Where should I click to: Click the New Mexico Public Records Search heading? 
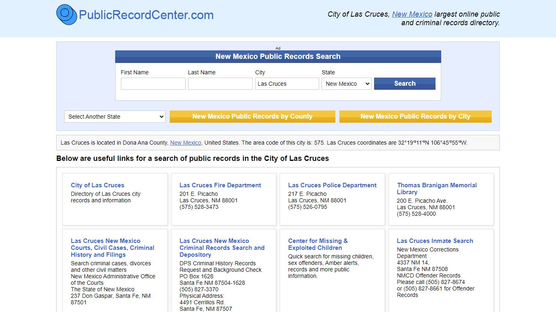coord(278,56)
